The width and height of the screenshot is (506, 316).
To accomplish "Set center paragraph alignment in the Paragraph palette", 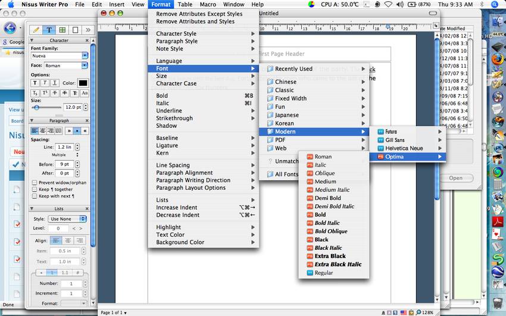I will pos(42,131).
